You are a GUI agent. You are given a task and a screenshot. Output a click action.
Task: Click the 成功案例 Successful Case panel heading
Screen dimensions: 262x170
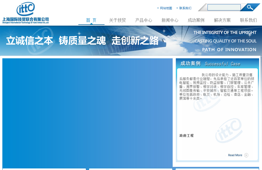click(210, 64)
